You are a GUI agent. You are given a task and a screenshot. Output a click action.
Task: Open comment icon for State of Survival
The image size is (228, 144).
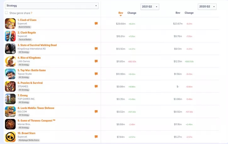point(96,49)
